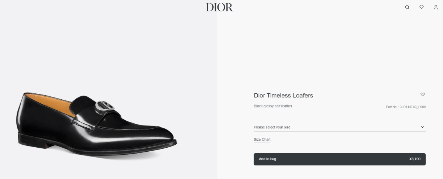Open search with the magnifier icon

click(x=407, y=7)
